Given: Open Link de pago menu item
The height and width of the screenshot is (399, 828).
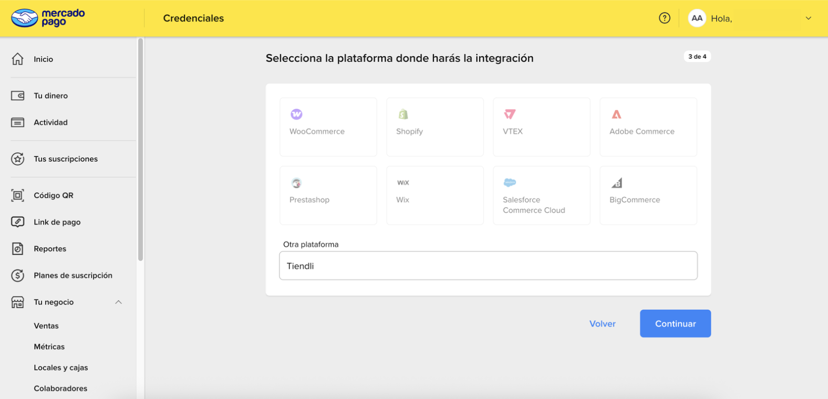Looking at the screenshot, I should tap(57, 222).
